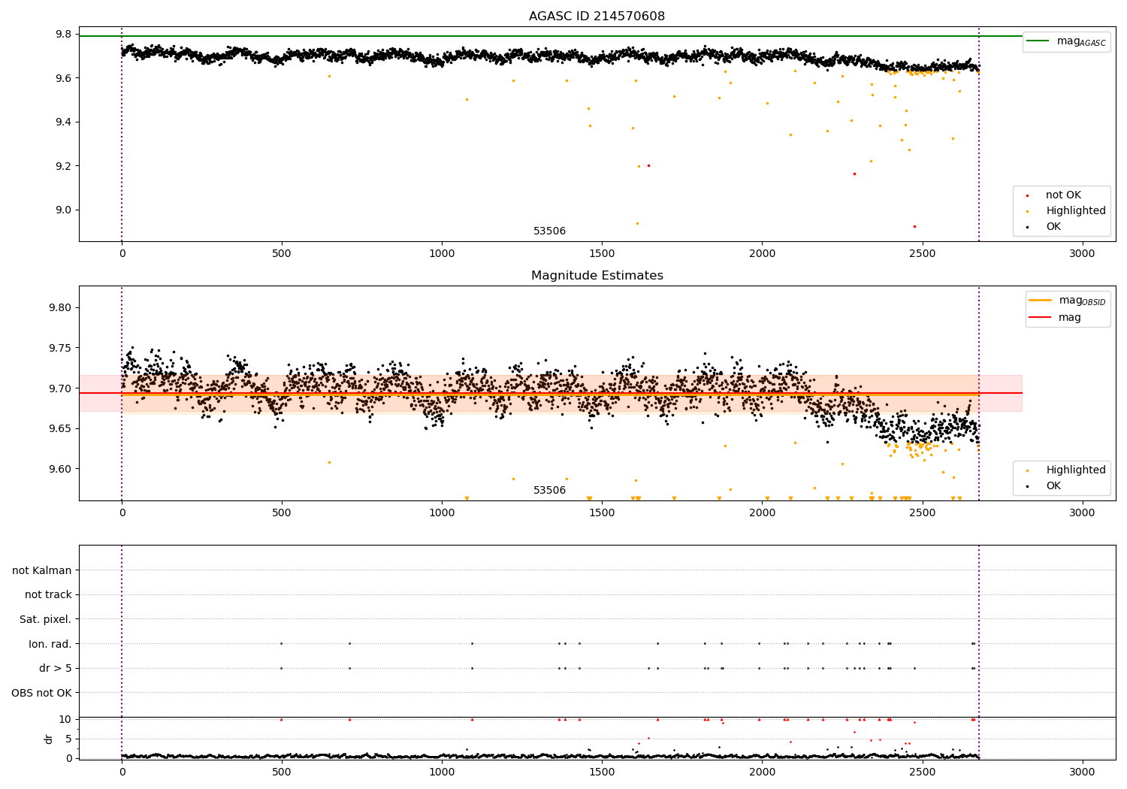The image size is (1127, 789).
Task: Click the 53506 label in top plot
Action: click(x=549, y=231)
